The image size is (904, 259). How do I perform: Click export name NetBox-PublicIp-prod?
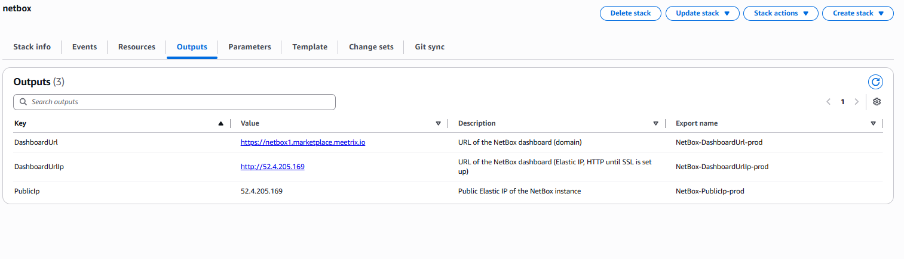click(x=710, y=191)
